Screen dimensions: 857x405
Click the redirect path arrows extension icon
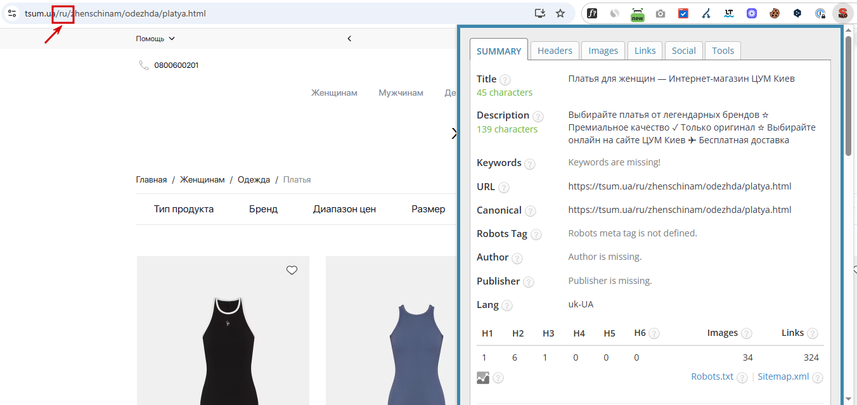click(x=706, y=13)
